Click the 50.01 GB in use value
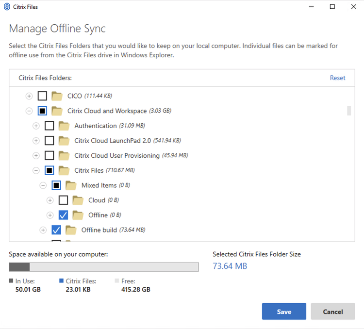Image resolution: width=364 pixels, height=329 pixels. [28, 290]
